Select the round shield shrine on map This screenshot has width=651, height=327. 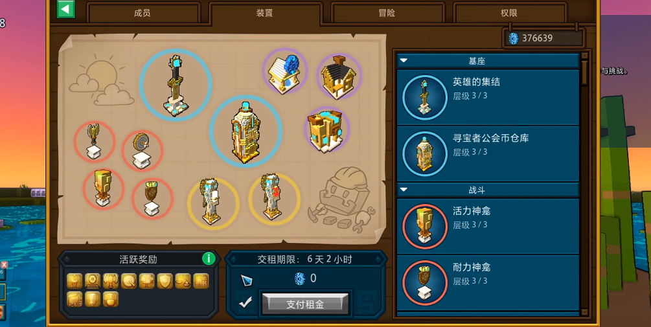point(142,151)
